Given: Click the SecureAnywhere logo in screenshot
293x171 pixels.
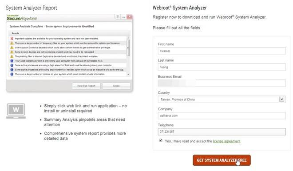Looking at the screenshot, I should click(22, 18).
